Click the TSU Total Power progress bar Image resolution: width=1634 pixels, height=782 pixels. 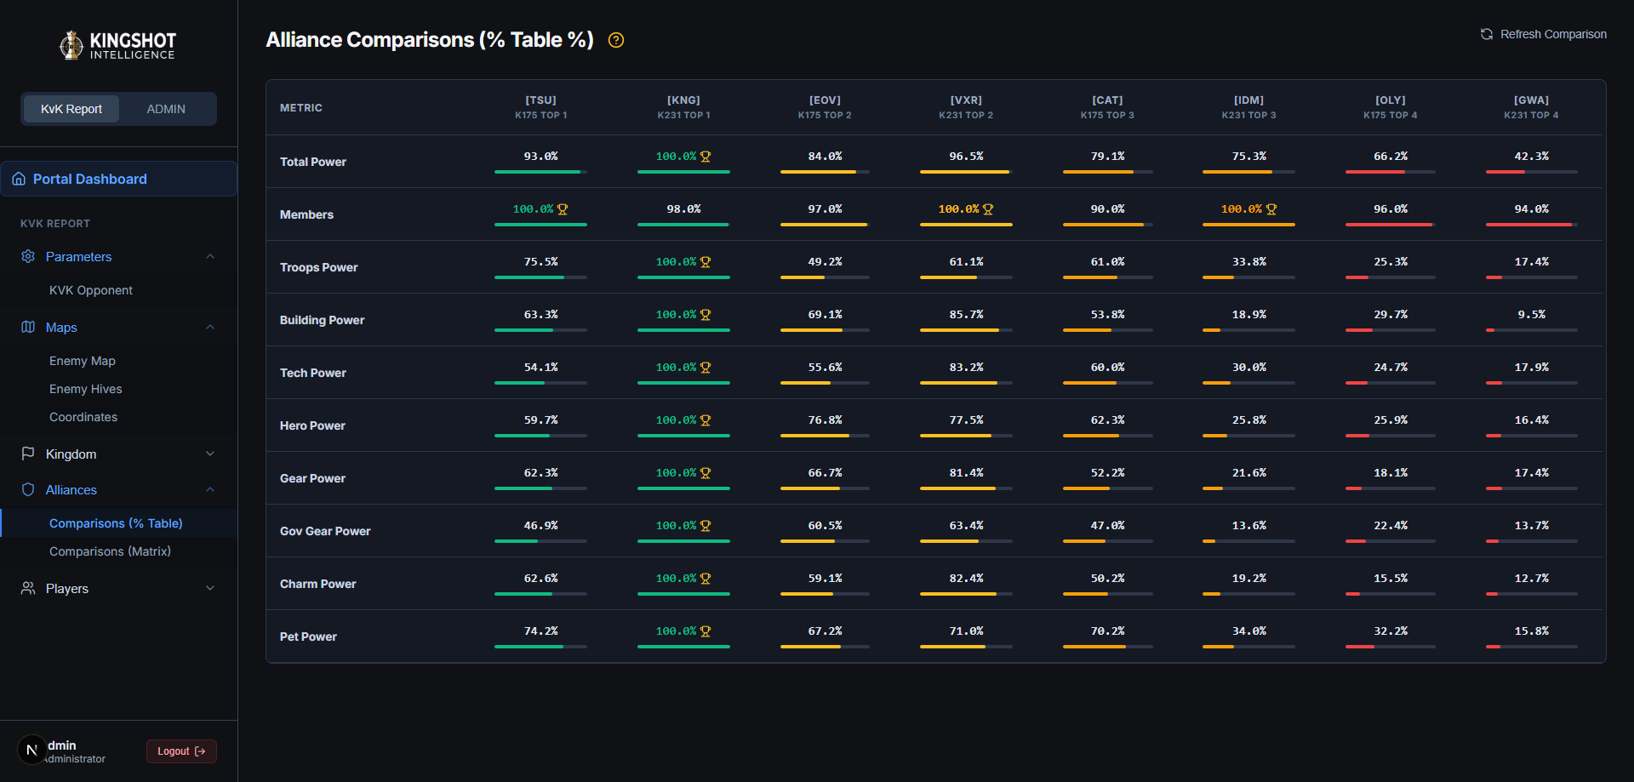[x=540, y=172]
